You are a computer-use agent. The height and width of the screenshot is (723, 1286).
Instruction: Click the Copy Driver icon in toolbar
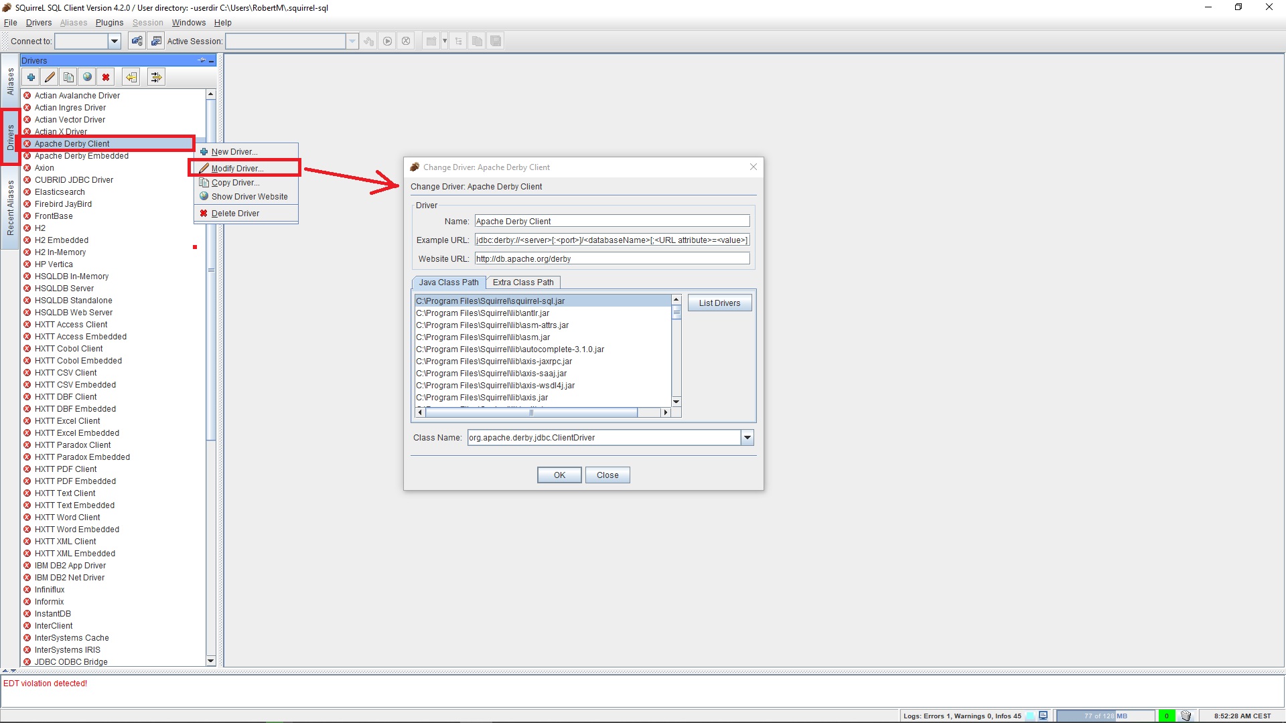click(x=69, y=78)
